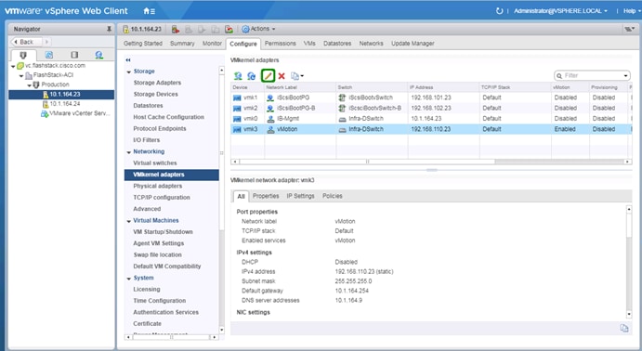Show the Policies details tab
Image resolution: width=642 pixels, height=351 pixels.
pos(333,196)
